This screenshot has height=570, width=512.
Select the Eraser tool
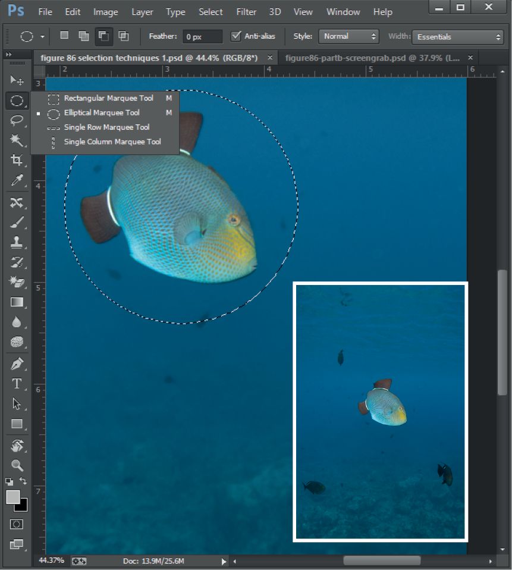pyautogui.click(x=17, y=282)
